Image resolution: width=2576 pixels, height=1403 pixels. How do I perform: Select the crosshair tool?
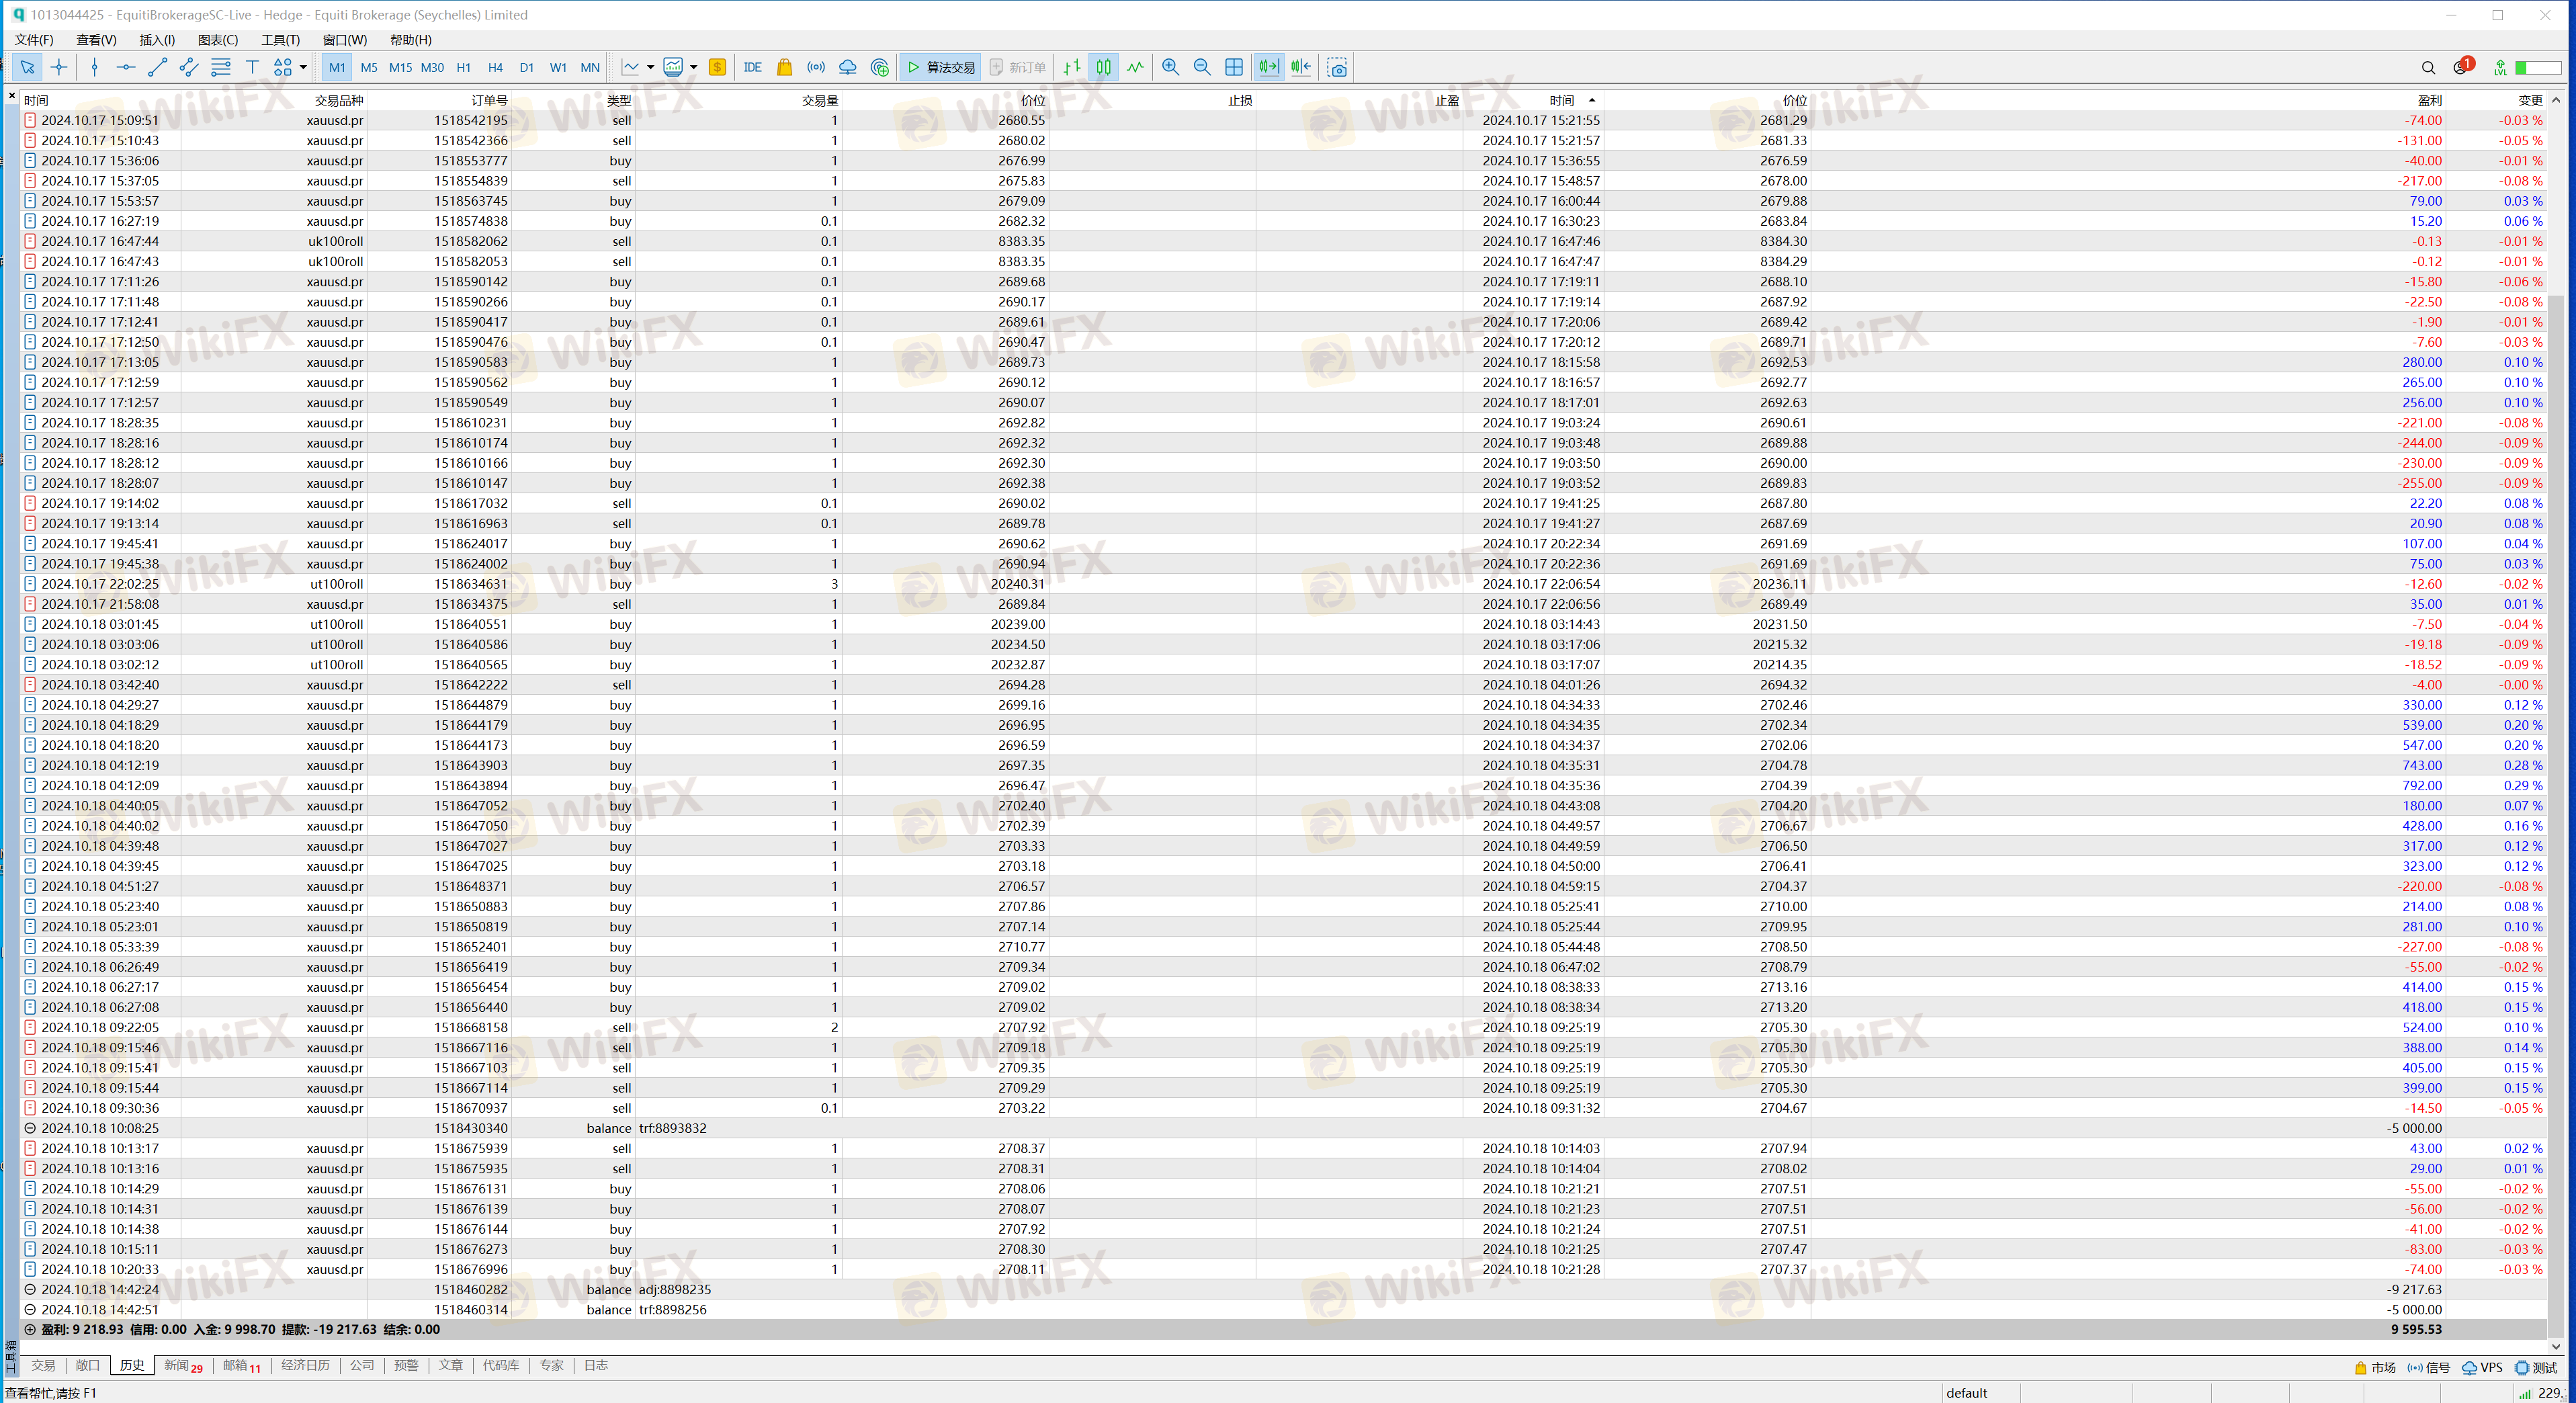coord(59,67)
